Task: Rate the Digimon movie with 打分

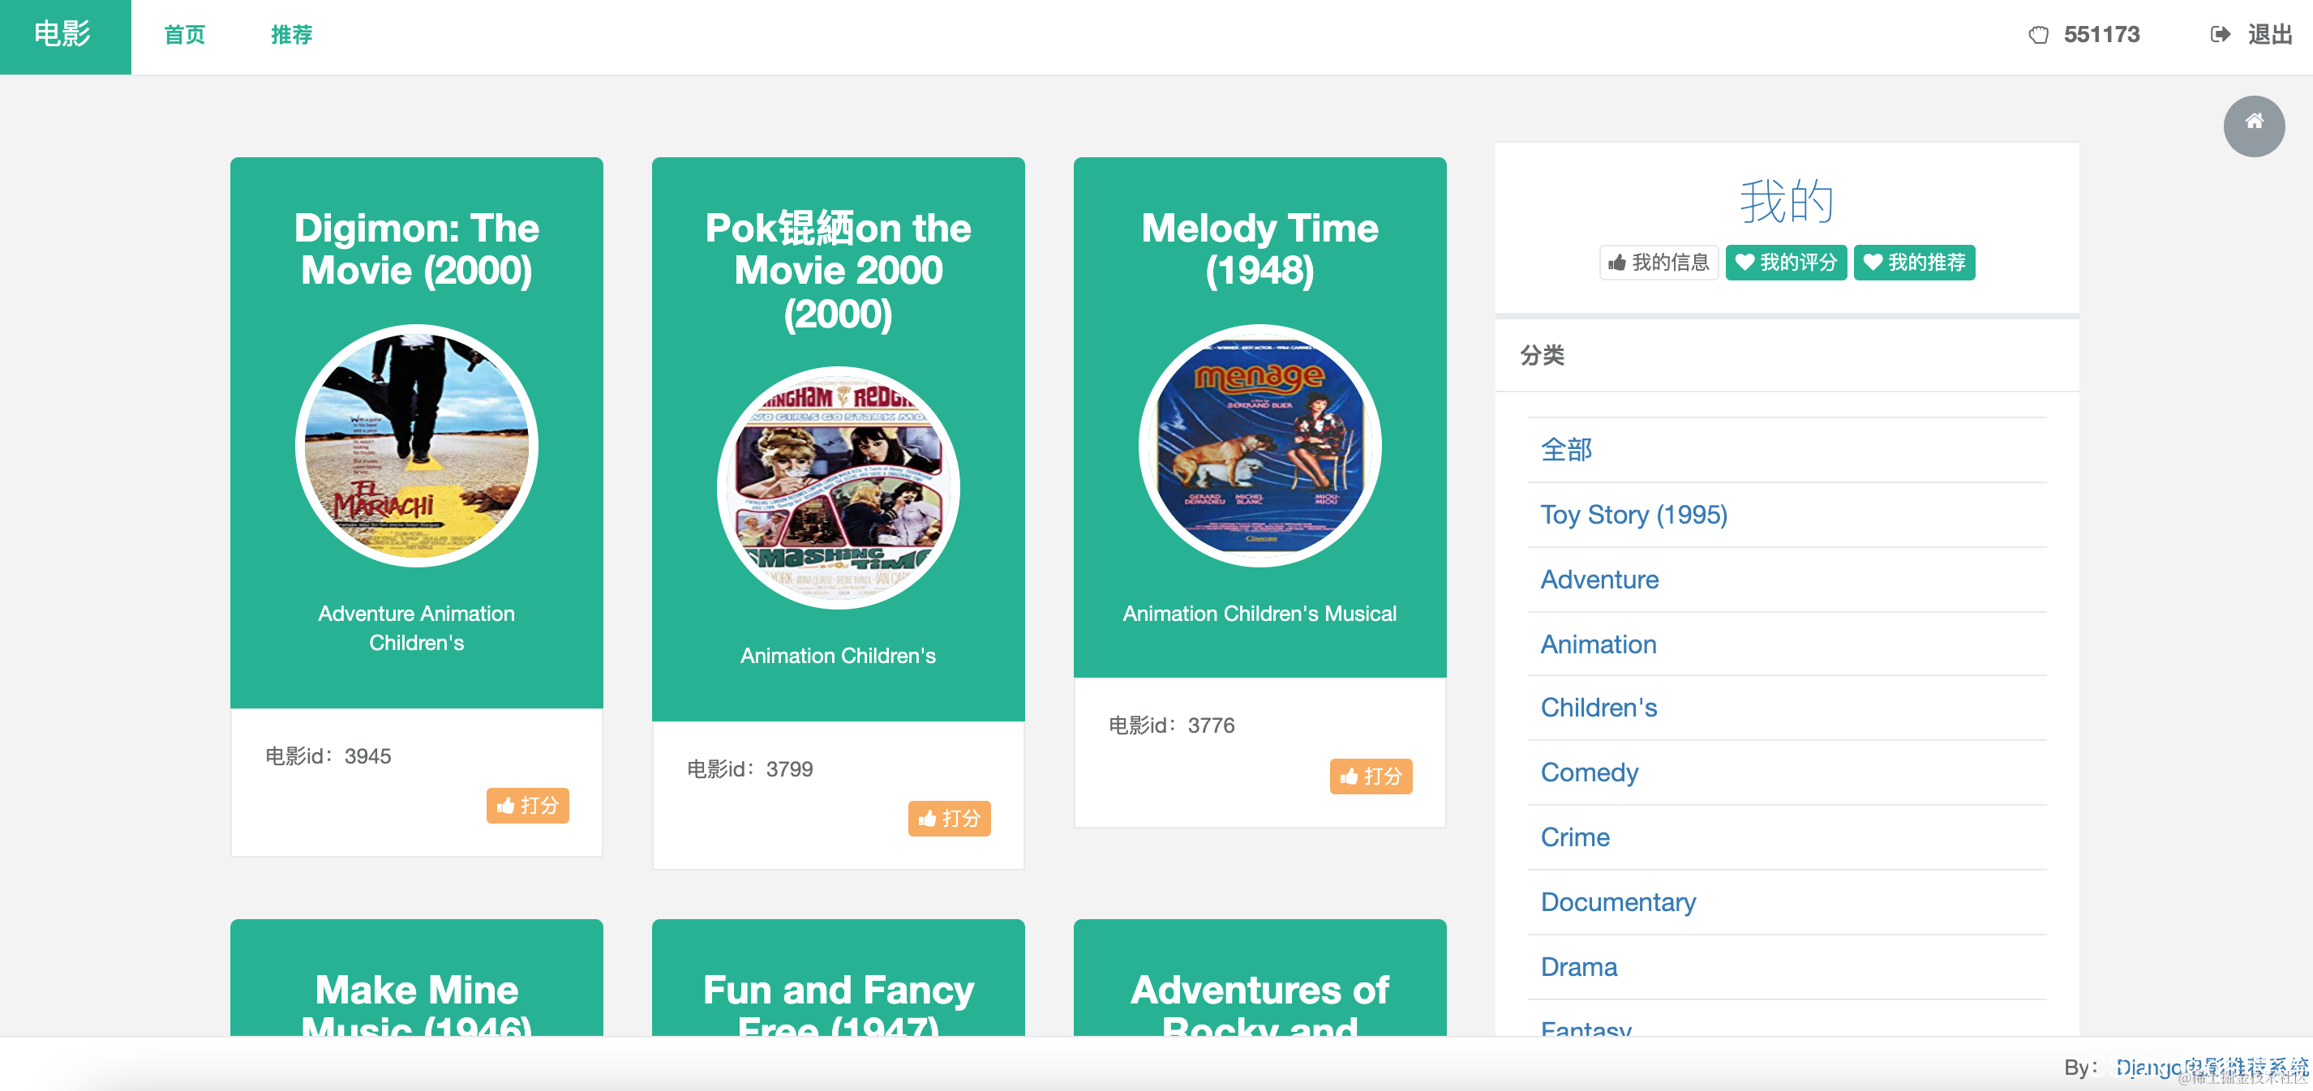Action: click(x=527, y=805)
